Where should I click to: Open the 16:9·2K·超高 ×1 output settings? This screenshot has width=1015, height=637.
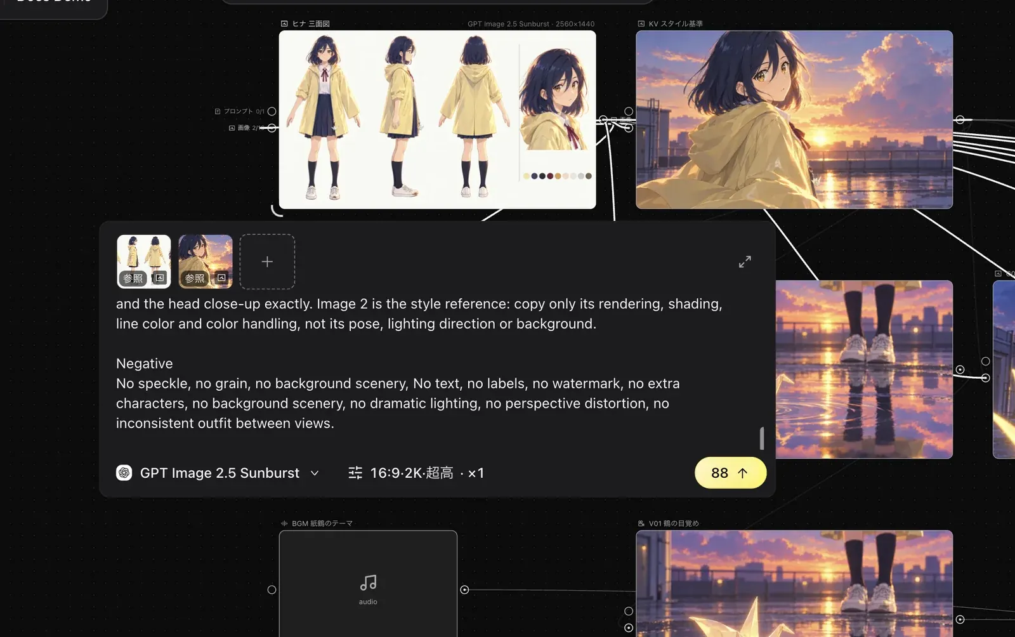416,473
